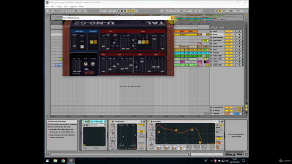292x164 pixels.
Task: Open the 1 Bar quantization dropdown
Action: (x=83, y=11)
